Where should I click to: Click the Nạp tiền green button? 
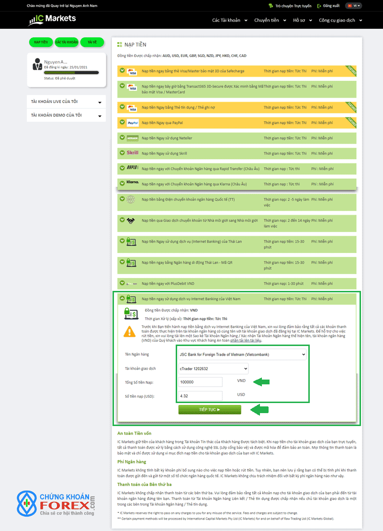tap(41, 42)
